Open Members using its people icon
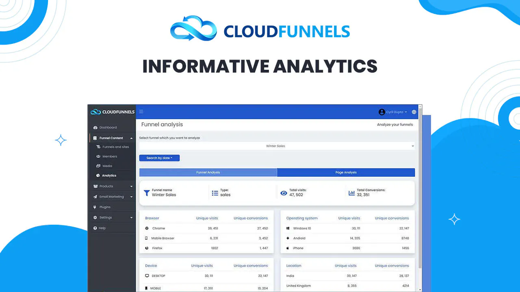 point(98,156)
